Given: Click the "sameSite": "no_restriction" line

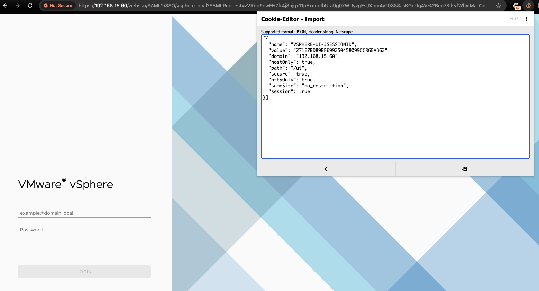Looking at the screenshot, I should (x=308, y=86).
